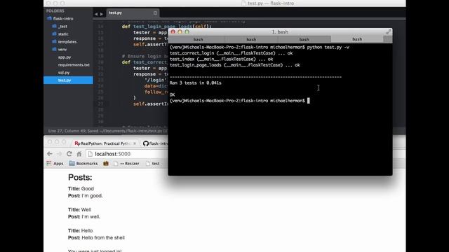Click the RealPython tab favicon

[77, 143]
